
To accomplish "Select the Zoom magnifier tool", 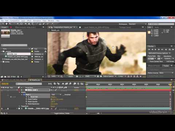I will 10,24.
